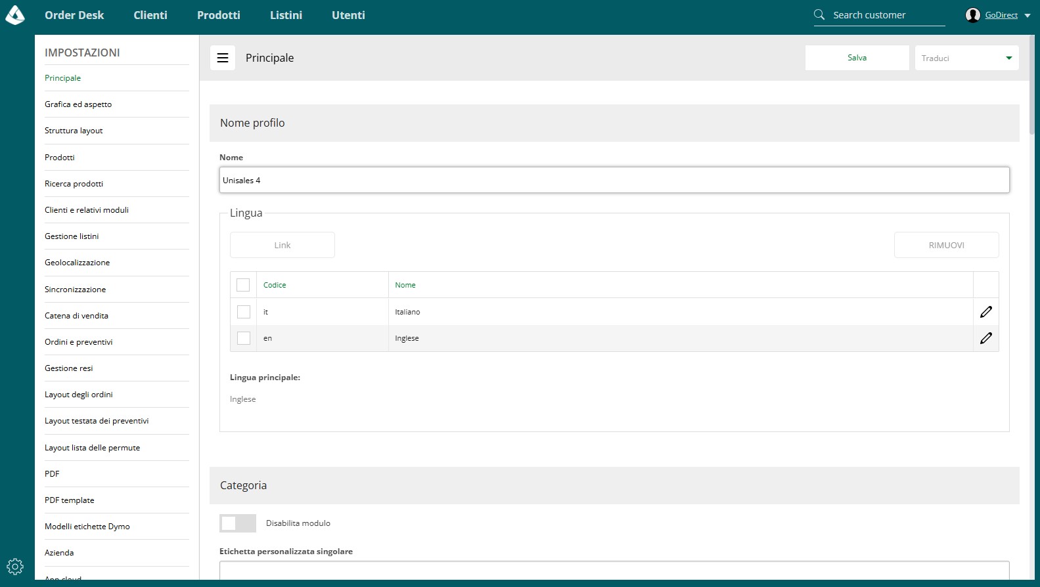Image resolution: width=1040 pixels, height=587 pixels.
Task: Open the hamburger menu next to Principale
Action: pyautogui.click(x=223, y=58)
